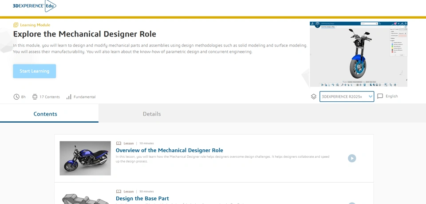
Task: Click the Fundamental level bars icon
Action: (x=69, y=96)
